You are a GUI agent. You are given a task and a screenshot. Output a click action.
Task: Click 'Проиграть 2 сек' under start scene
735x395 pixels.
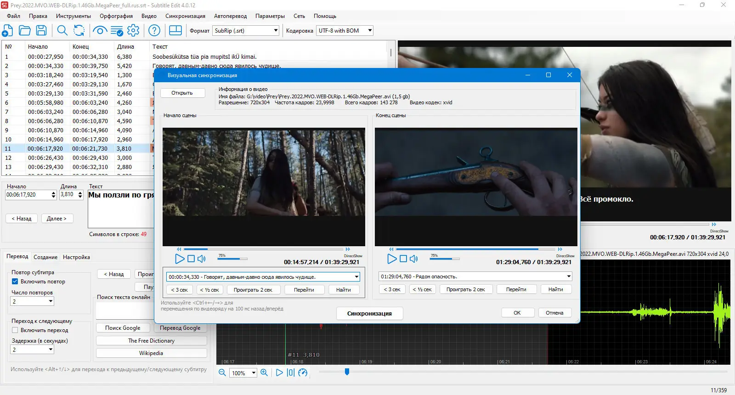point(253,290)
